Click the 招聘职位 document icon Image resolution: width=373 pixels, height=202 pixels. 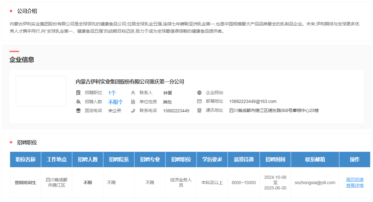tap(78, 93)
